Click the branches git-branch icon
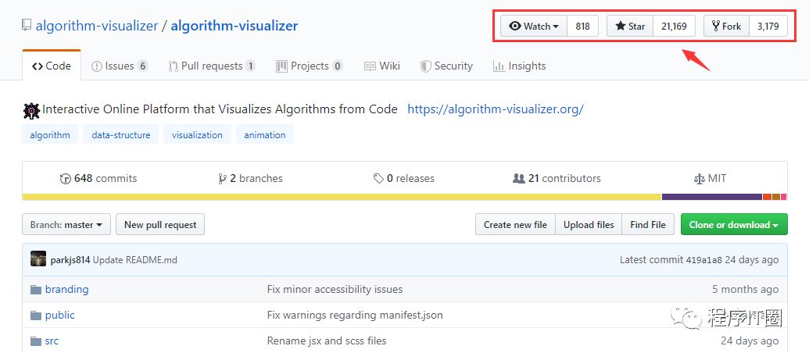809x353 pixels. [222, 179]
